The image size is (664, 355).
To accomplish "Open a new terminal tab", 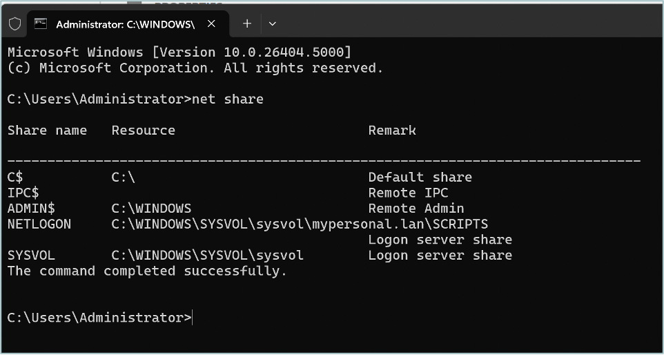I will click(x=247, y=23).
